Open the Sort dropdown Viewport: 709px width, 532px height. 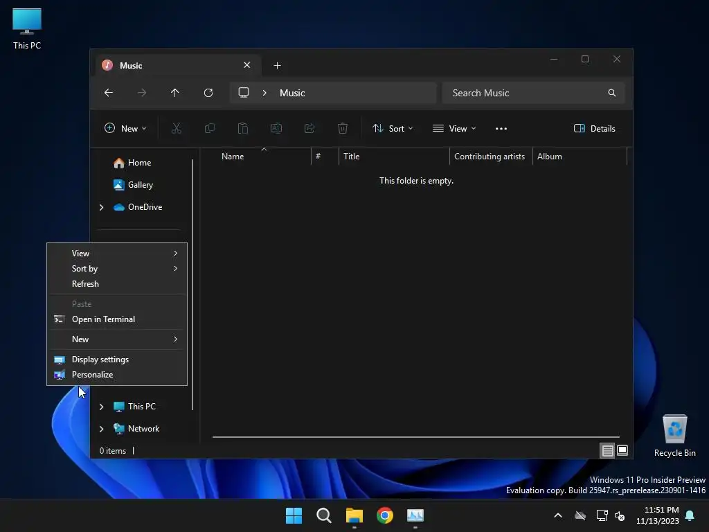click(x=393, y=128)
